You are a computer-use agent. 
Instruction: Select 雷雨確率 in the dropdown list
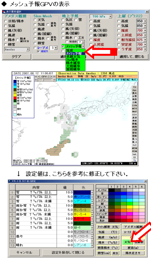(73, 69)
